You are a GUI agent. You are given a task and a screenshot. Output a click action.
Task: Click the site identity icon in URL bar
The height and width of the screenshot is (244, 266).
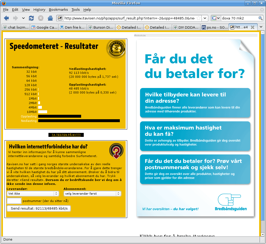[x=60, y=18]
